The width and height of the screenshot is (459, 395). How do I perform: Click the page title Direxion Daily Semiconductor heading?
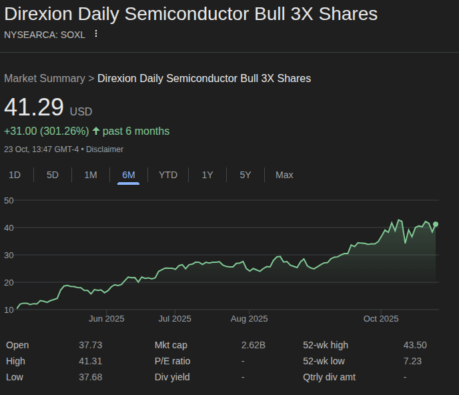click(191, 14)
